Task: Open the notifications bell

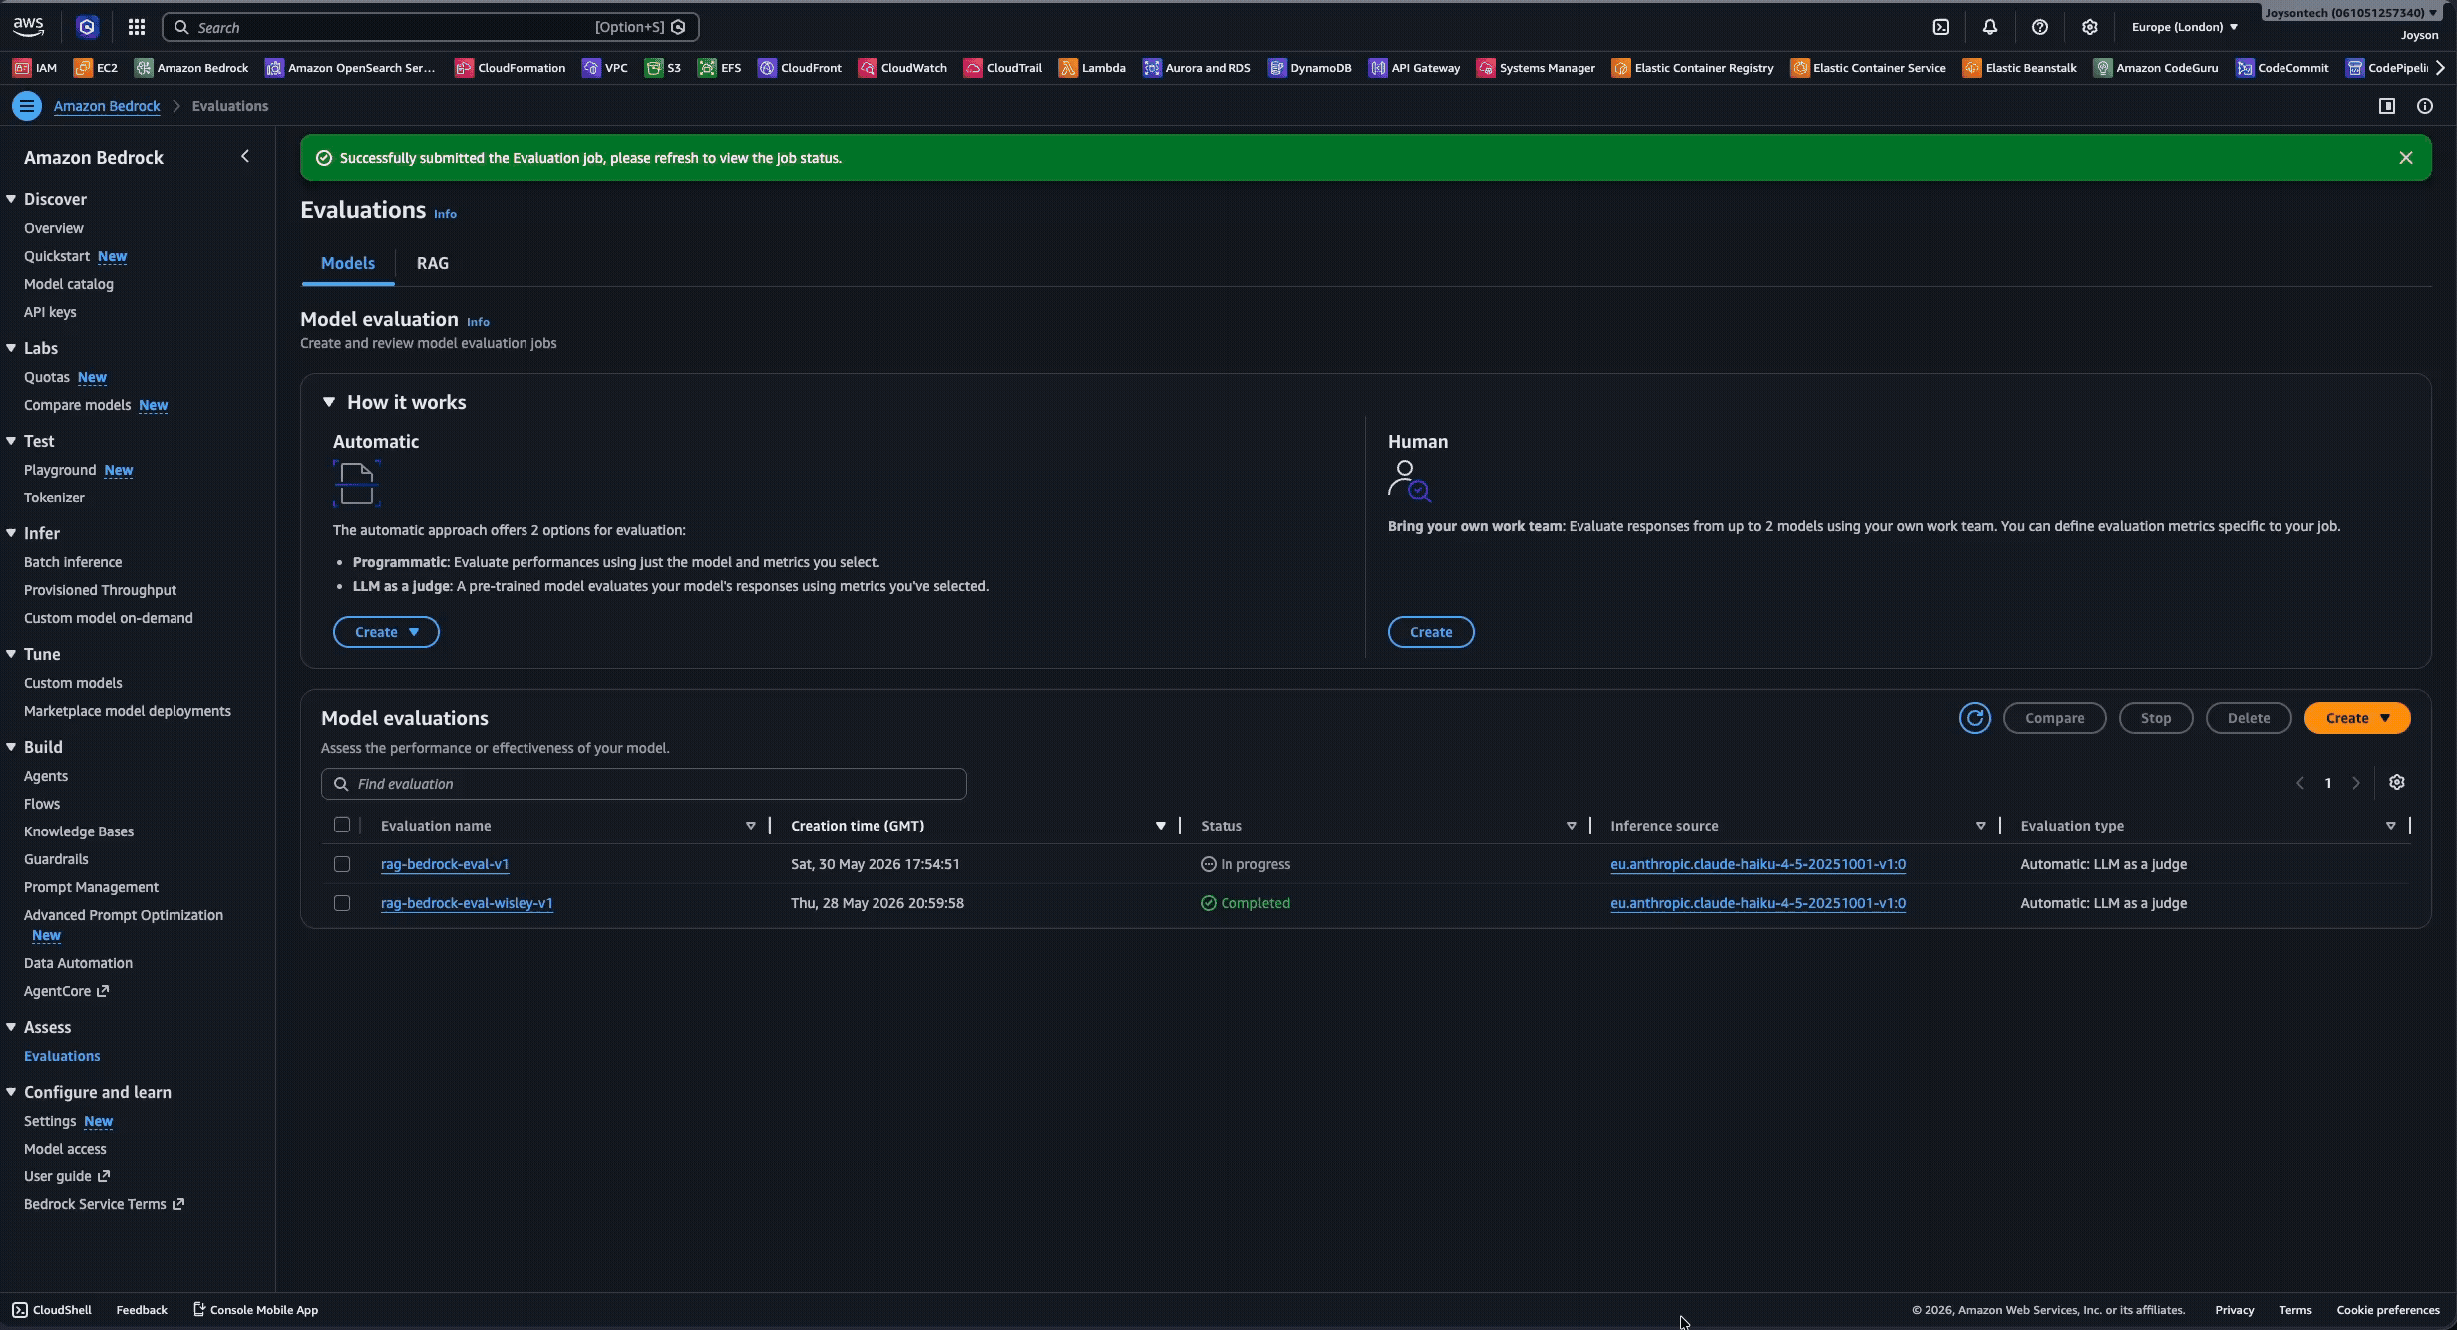Action: (x=1989, y=27)
